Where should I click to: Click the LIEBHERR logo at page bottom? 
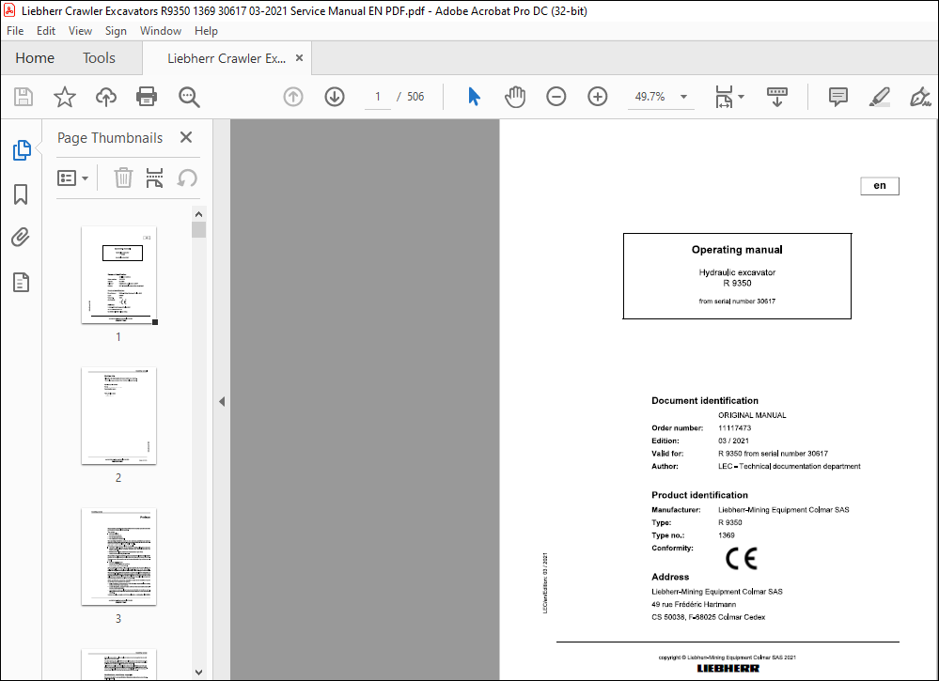(728, 669)
